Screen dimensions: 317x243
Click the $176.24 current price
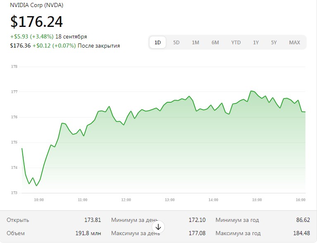coord(37,22)
